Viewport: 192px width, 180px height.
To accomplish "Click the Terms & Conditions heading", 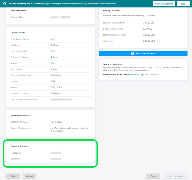I will (x=113, y=64).
